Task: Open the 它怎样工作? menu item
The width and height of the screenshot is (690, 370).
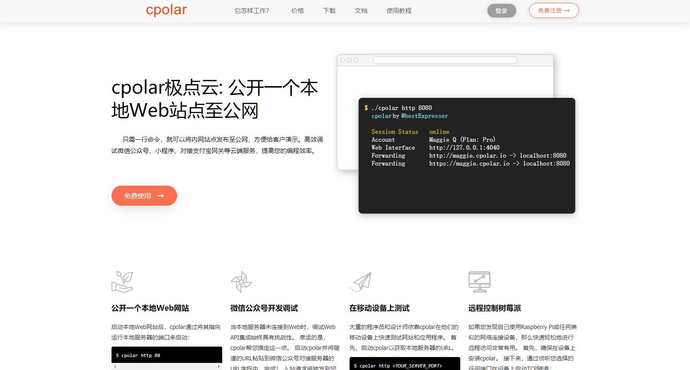Action: pyautogui.click(x=252, y=11)
